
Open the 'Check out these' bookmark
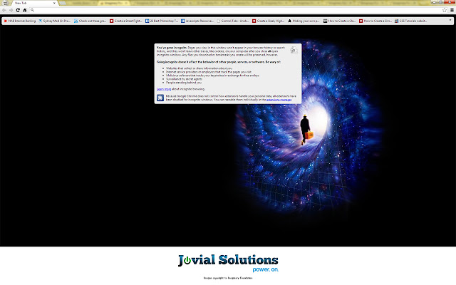click(90, 21)
